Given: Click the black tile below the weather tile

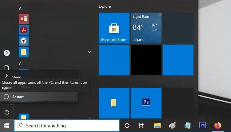Looking at the screenshot, I should point(146,60).
